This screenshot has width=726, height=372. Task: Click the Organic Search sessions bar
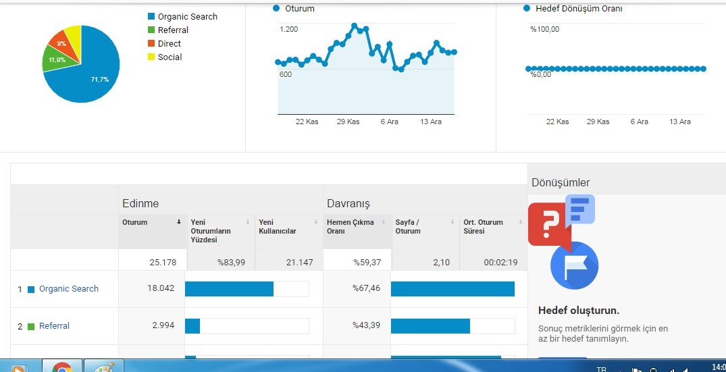tap(229, 289)
